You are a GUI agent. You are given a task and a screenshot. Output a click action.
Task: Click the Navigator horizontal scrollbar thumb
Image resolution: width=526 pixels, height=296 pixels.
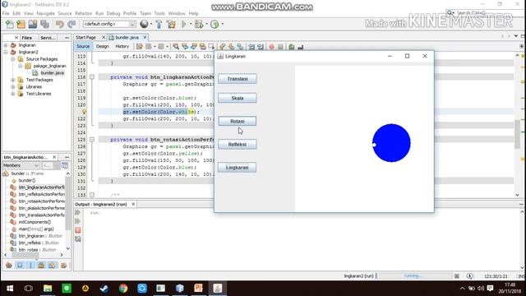25,255
